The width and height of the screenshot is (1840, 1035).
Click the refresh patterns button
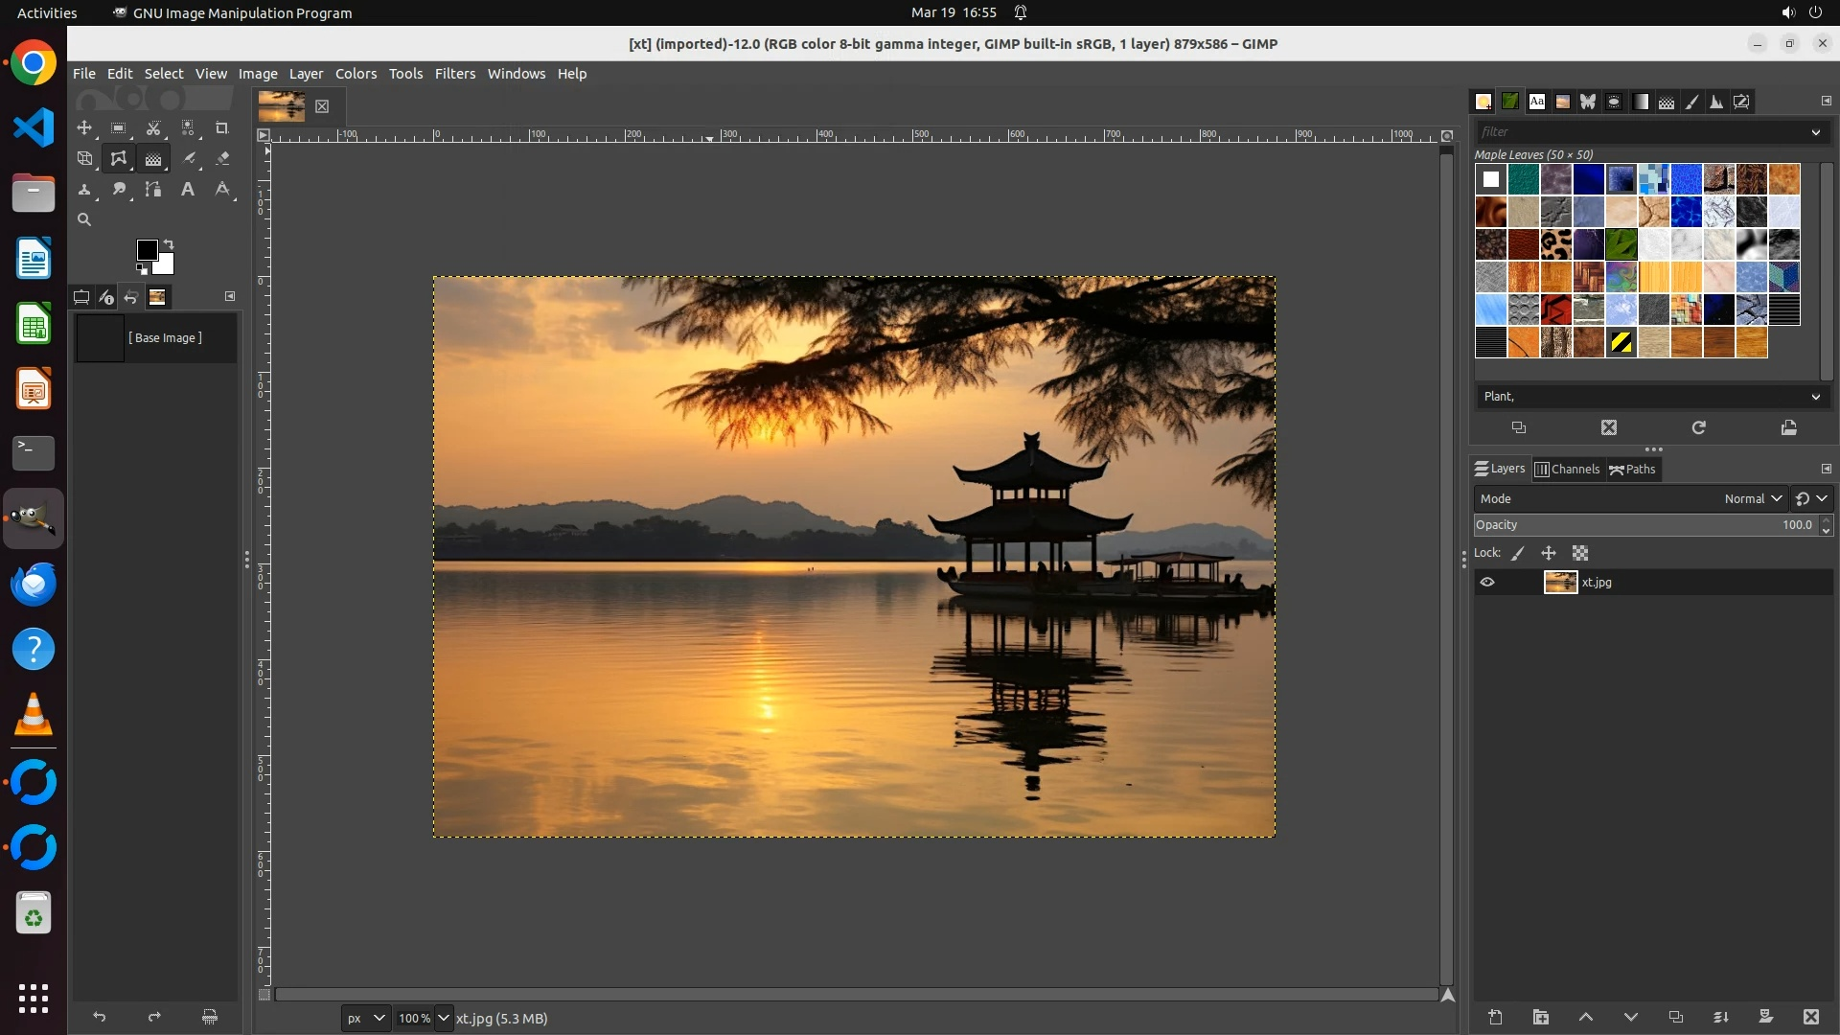coord(1698,427)
